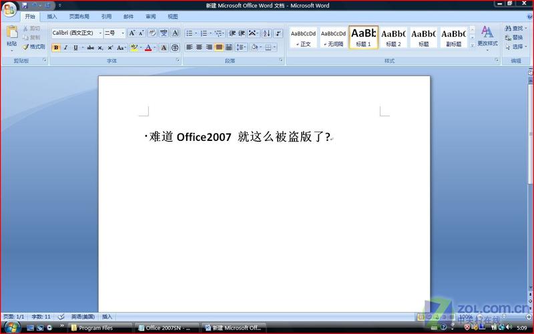Image resolution: width=534 pixels, height=334 pixels.
Task: Click the Align Right icon
Action: (209, 47)
